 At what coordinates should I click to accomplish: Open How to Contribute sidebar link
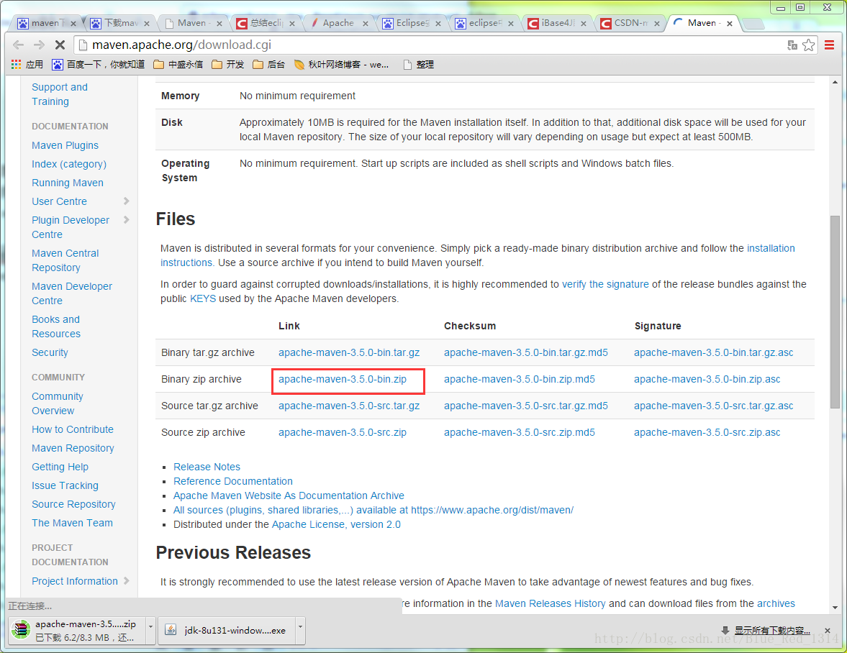pos(73,429)
